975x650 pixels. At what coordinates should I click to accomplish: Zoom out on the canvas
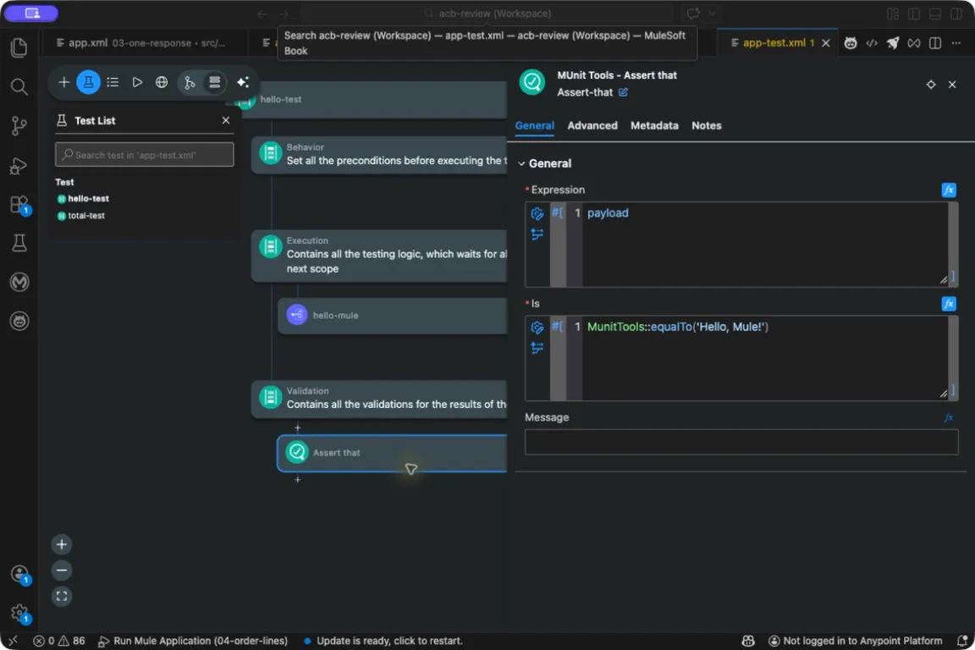[x=62, y=571]
